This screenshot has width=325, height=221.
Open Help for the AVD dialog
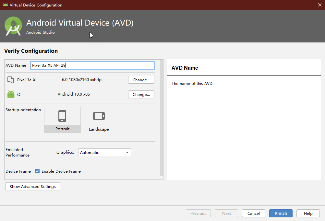(308, 213)
